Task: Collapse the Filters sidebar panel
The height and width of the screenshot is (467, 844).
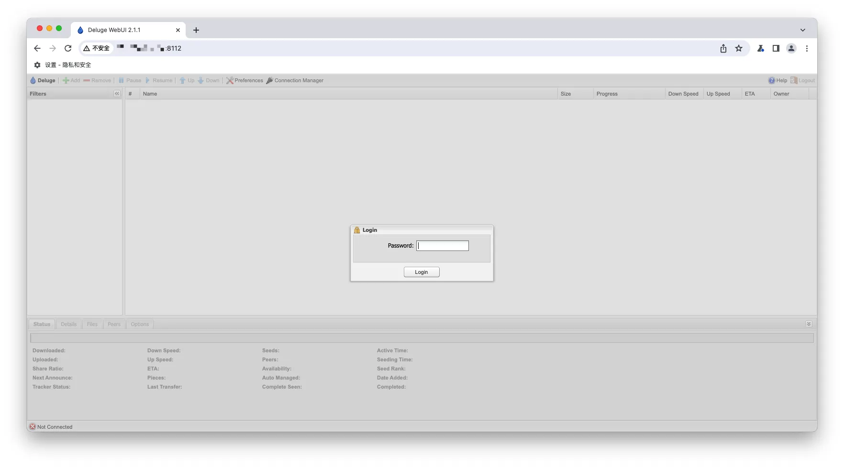Action: [x=117, y=94]
